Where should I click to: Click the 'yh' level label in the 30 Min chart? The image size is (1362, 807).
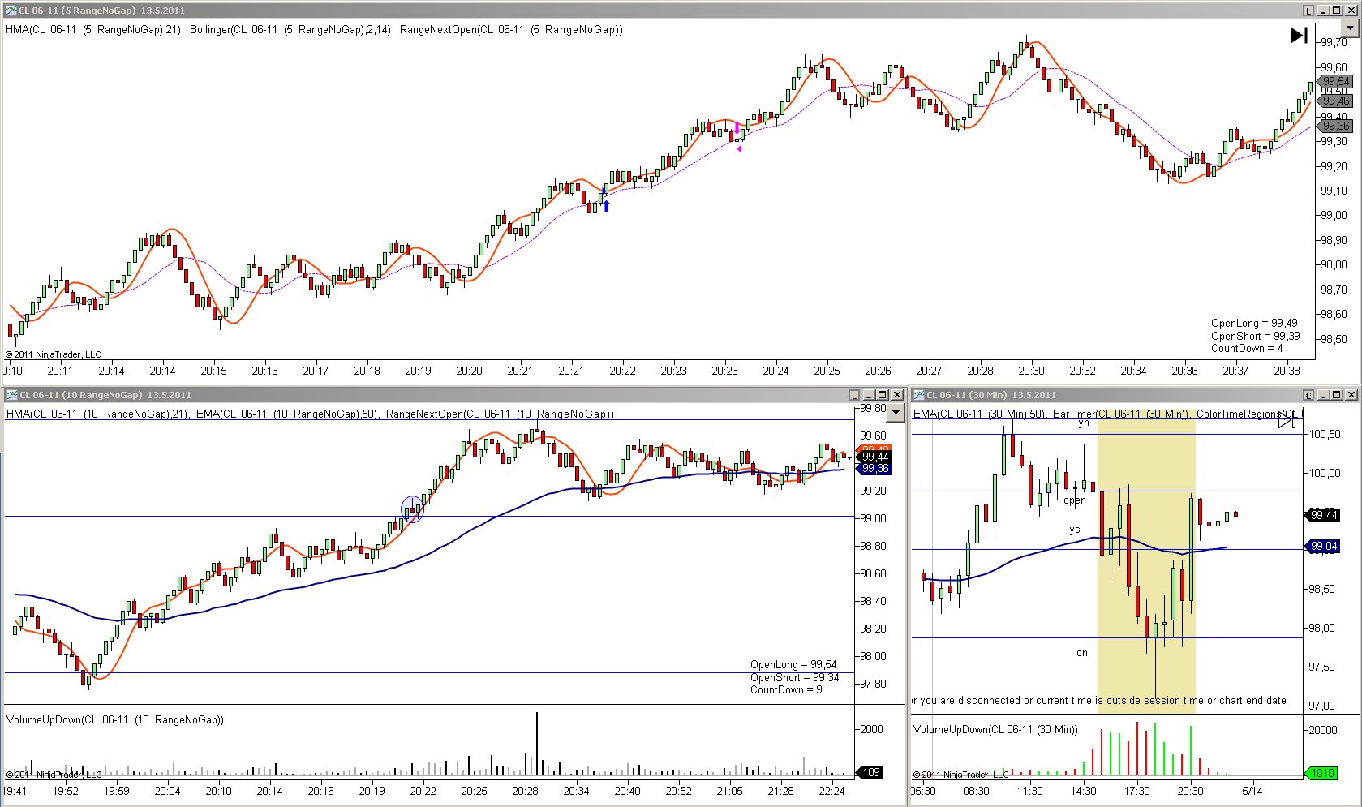1084,423
